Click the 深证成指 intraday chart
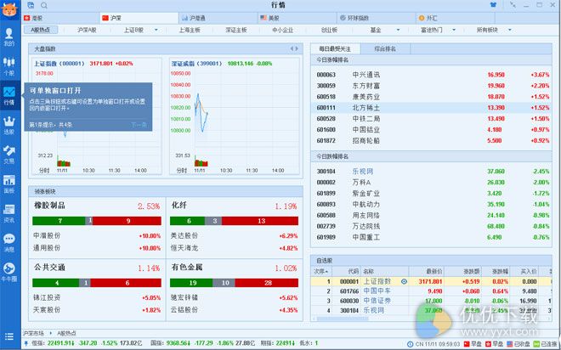The width and height of the screenshot is (561, 350). pyautogui.click(x=235, y=118)
